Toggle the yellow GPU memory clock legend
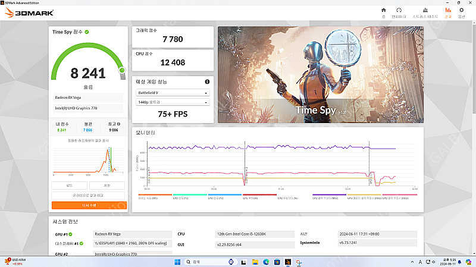 click(364, 196)
